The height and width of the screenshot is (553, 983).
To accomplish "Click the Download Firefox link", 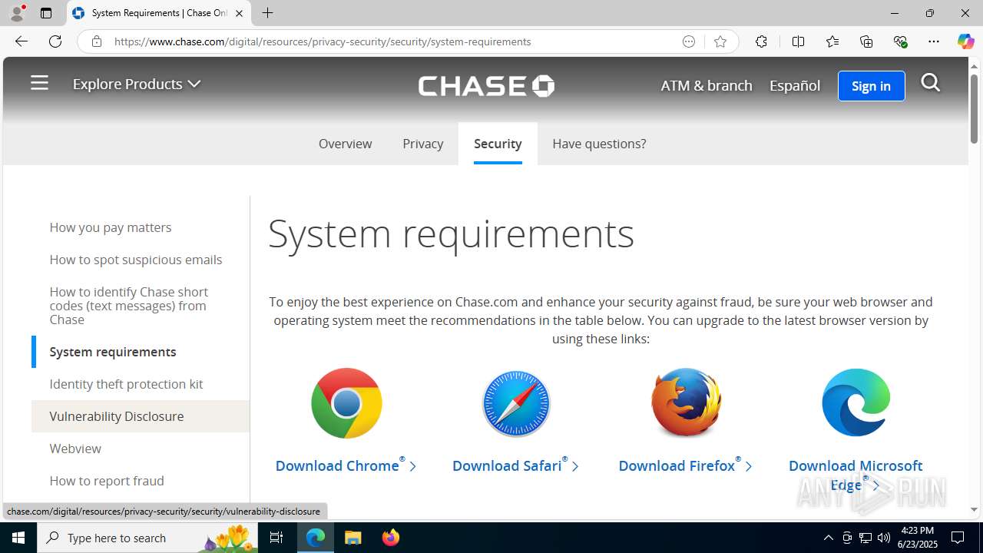I will pyautogui.click(x=685, y=465).
